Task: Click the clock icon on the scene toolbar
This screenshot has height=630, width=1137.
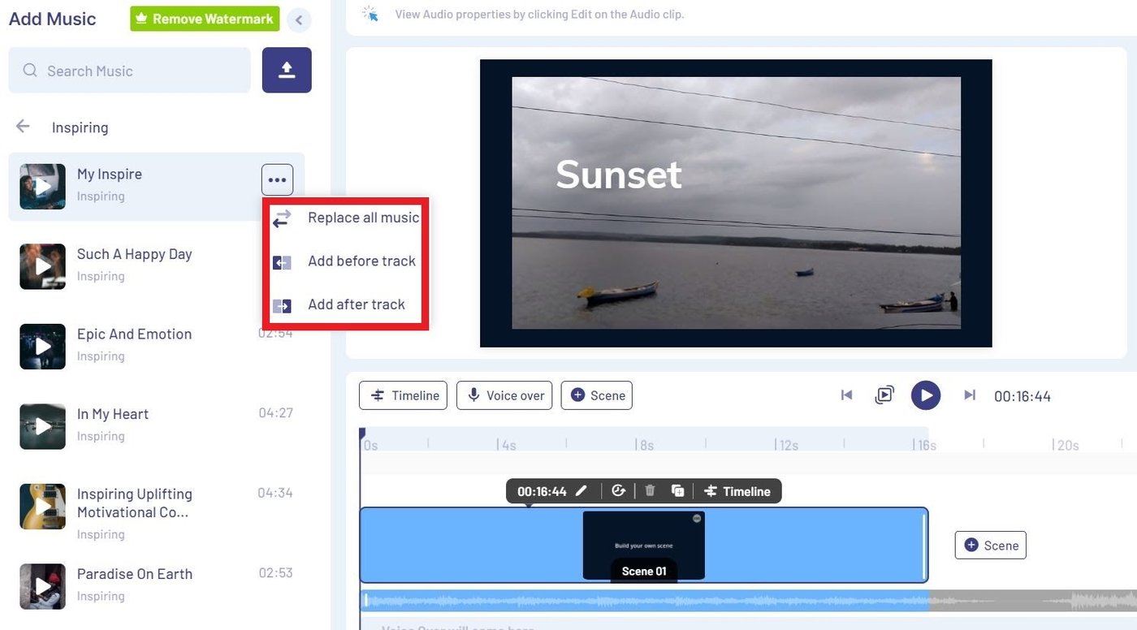Action: click(x=618, y=490)
